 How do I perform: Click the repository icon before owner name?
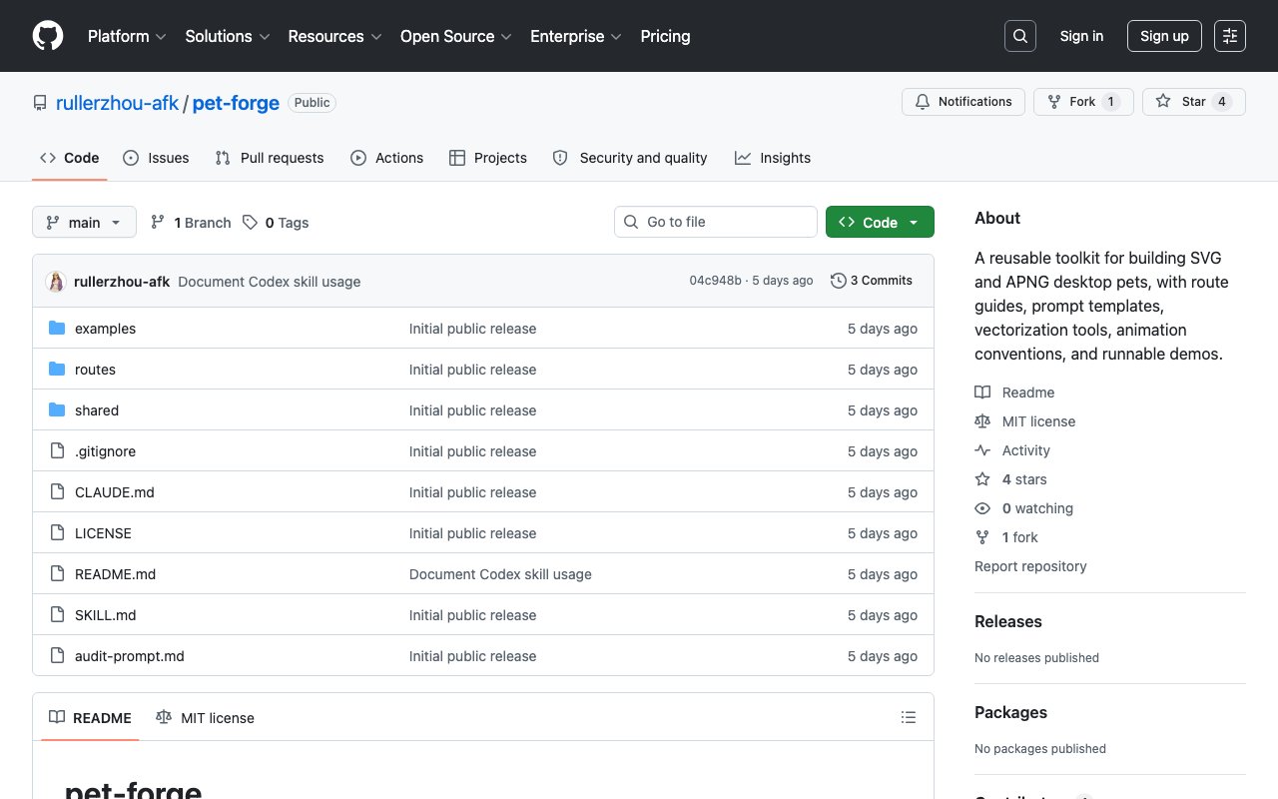pos(40,103)
